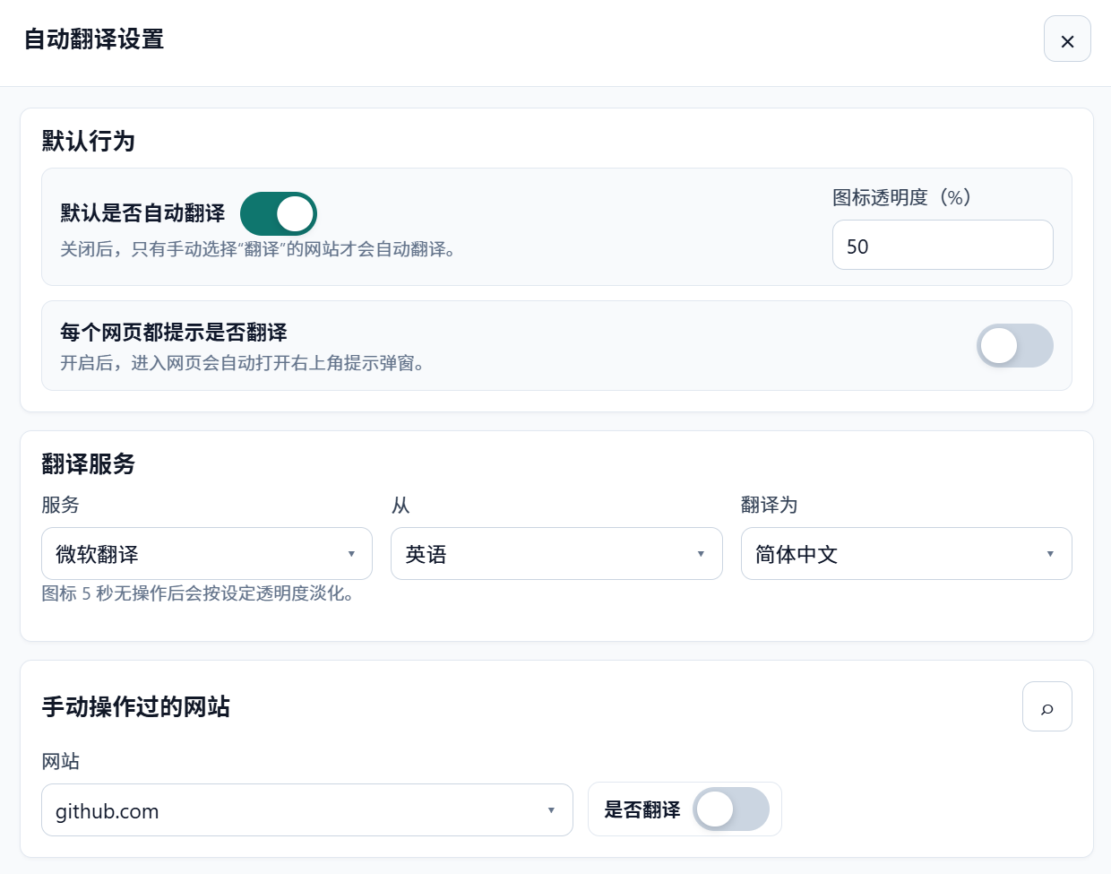Open the 从 dropdown showing 英语

pyautogui.click(x=556, y=554)
